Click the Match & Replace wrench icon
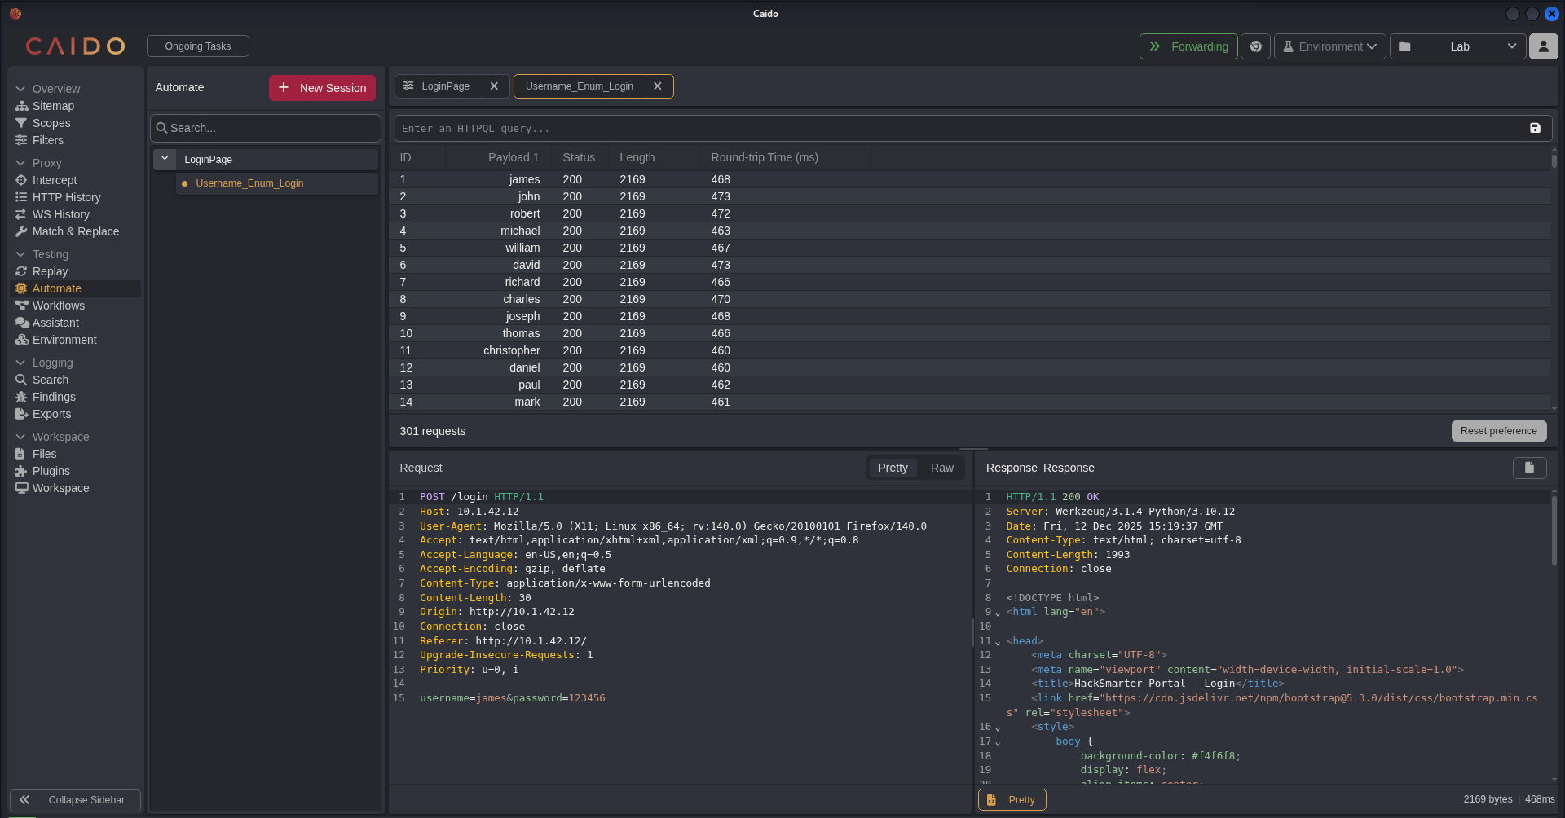Viewport: 1565px width, 818px height. coord(22,231)
